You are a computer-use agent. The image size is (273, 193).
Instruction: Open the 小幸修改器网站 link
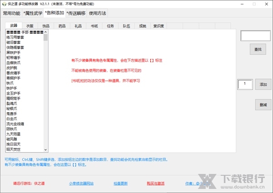(x=81, y=183)
